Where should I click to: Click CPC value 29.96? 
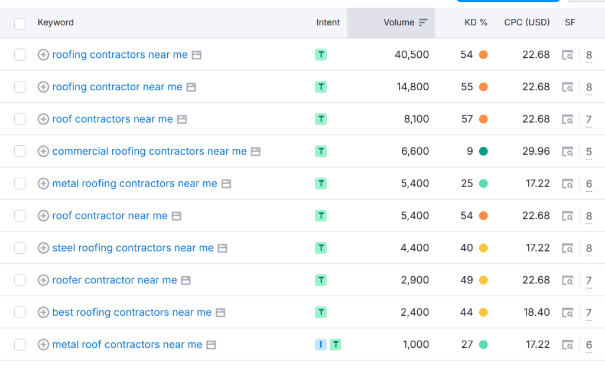click(536, 152)
